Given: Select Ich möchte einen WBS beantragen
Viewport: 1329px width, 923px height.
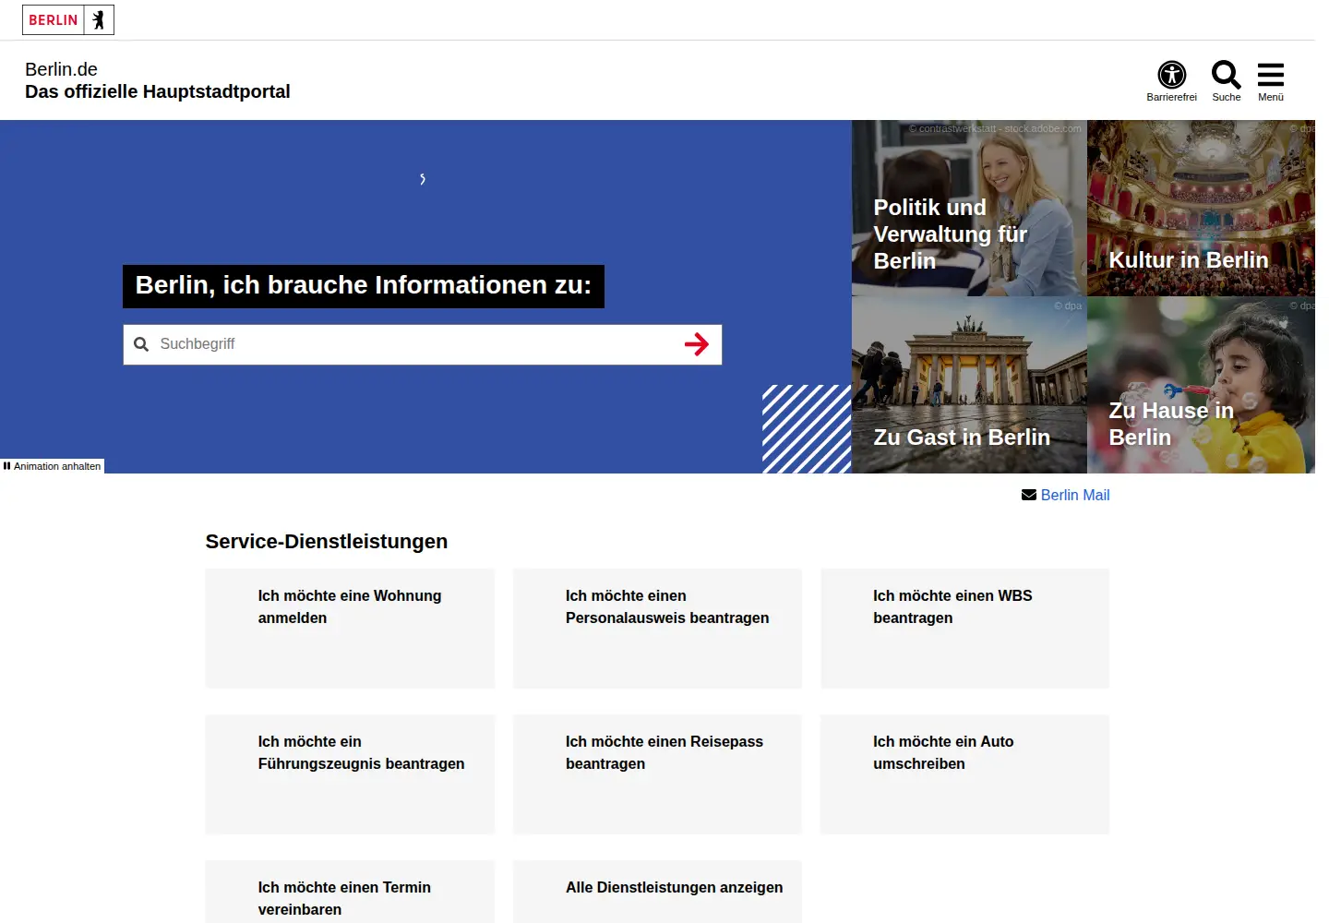Looking at the screenshot, I should click(964, 629).
